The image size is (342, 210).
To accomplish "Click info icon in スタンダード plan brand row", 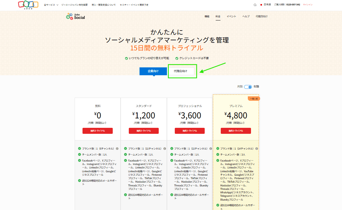I will (163, 149).
